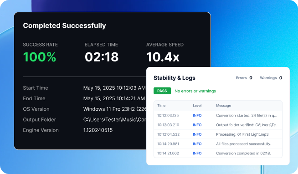Click the ELAPSED TIME label
This screenshot has height=174, width=298.
pyautogui.click(x=101, y=45)
